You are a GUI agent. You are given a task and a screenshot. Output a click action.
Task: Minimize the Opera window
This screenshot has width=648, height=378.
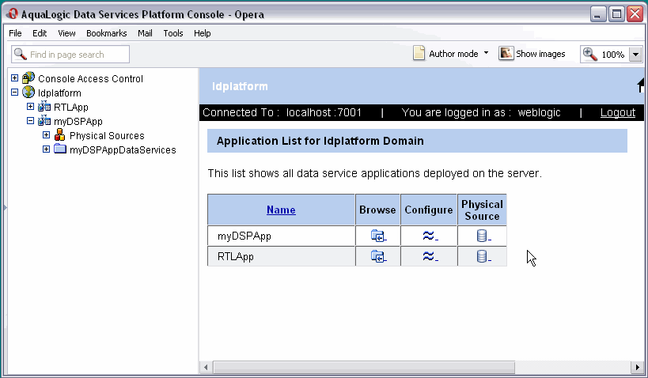(x=597, y=14)
